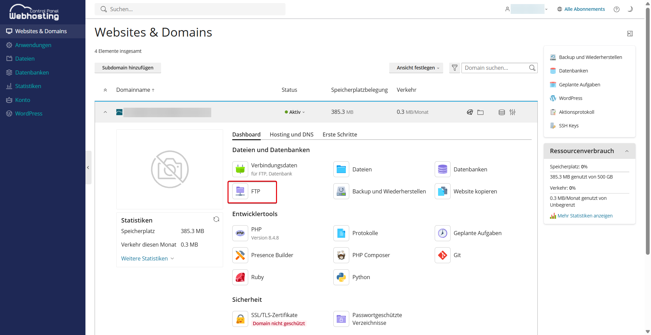Click the Python icon
This screenshot has width=651, height=335.
click(x=341, y=277)
